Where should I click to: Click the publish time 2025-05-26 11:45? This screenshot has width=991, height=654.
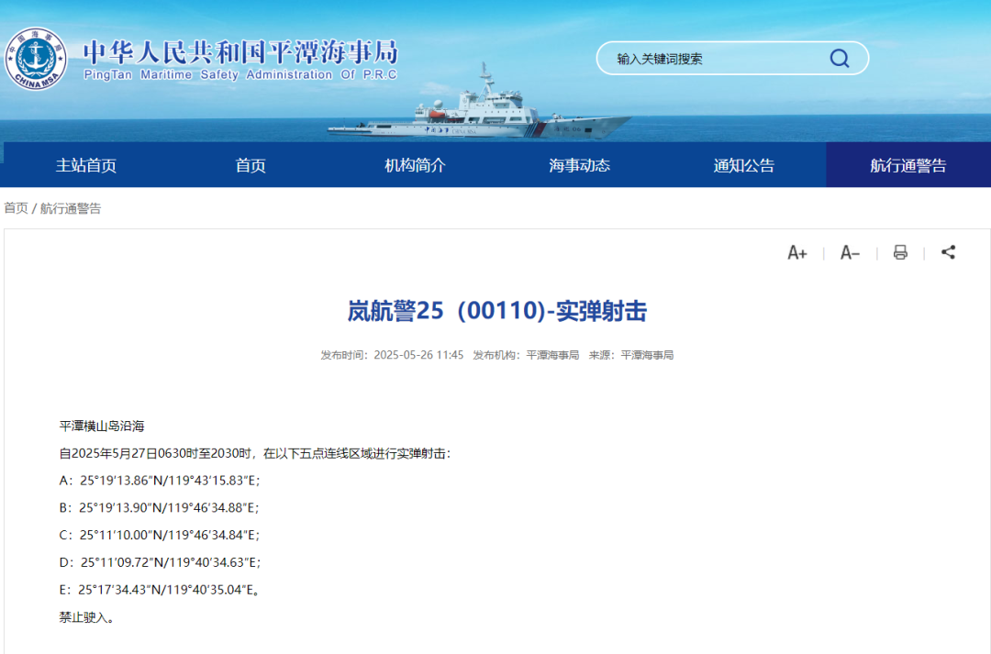coord(418,355)
